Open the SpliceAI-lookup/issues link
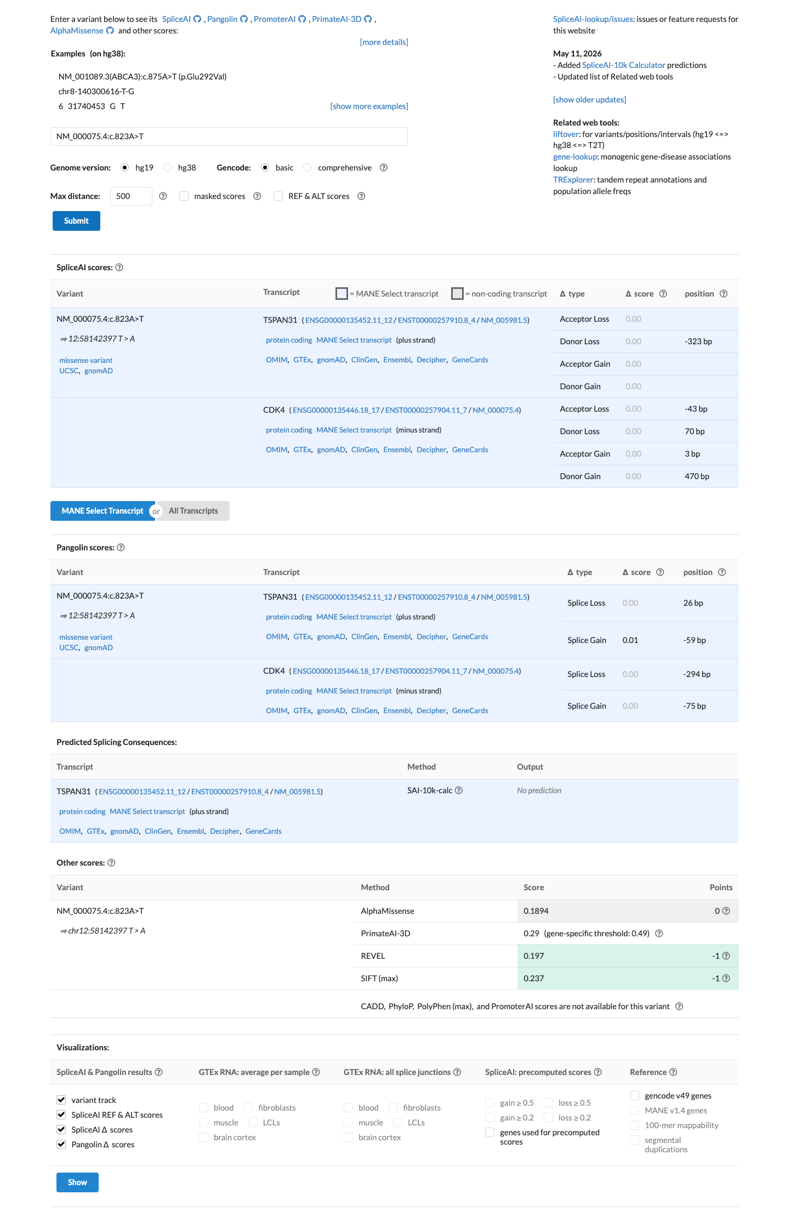Viewport: 797px width, 1223px height. click(x=594, y=19)
